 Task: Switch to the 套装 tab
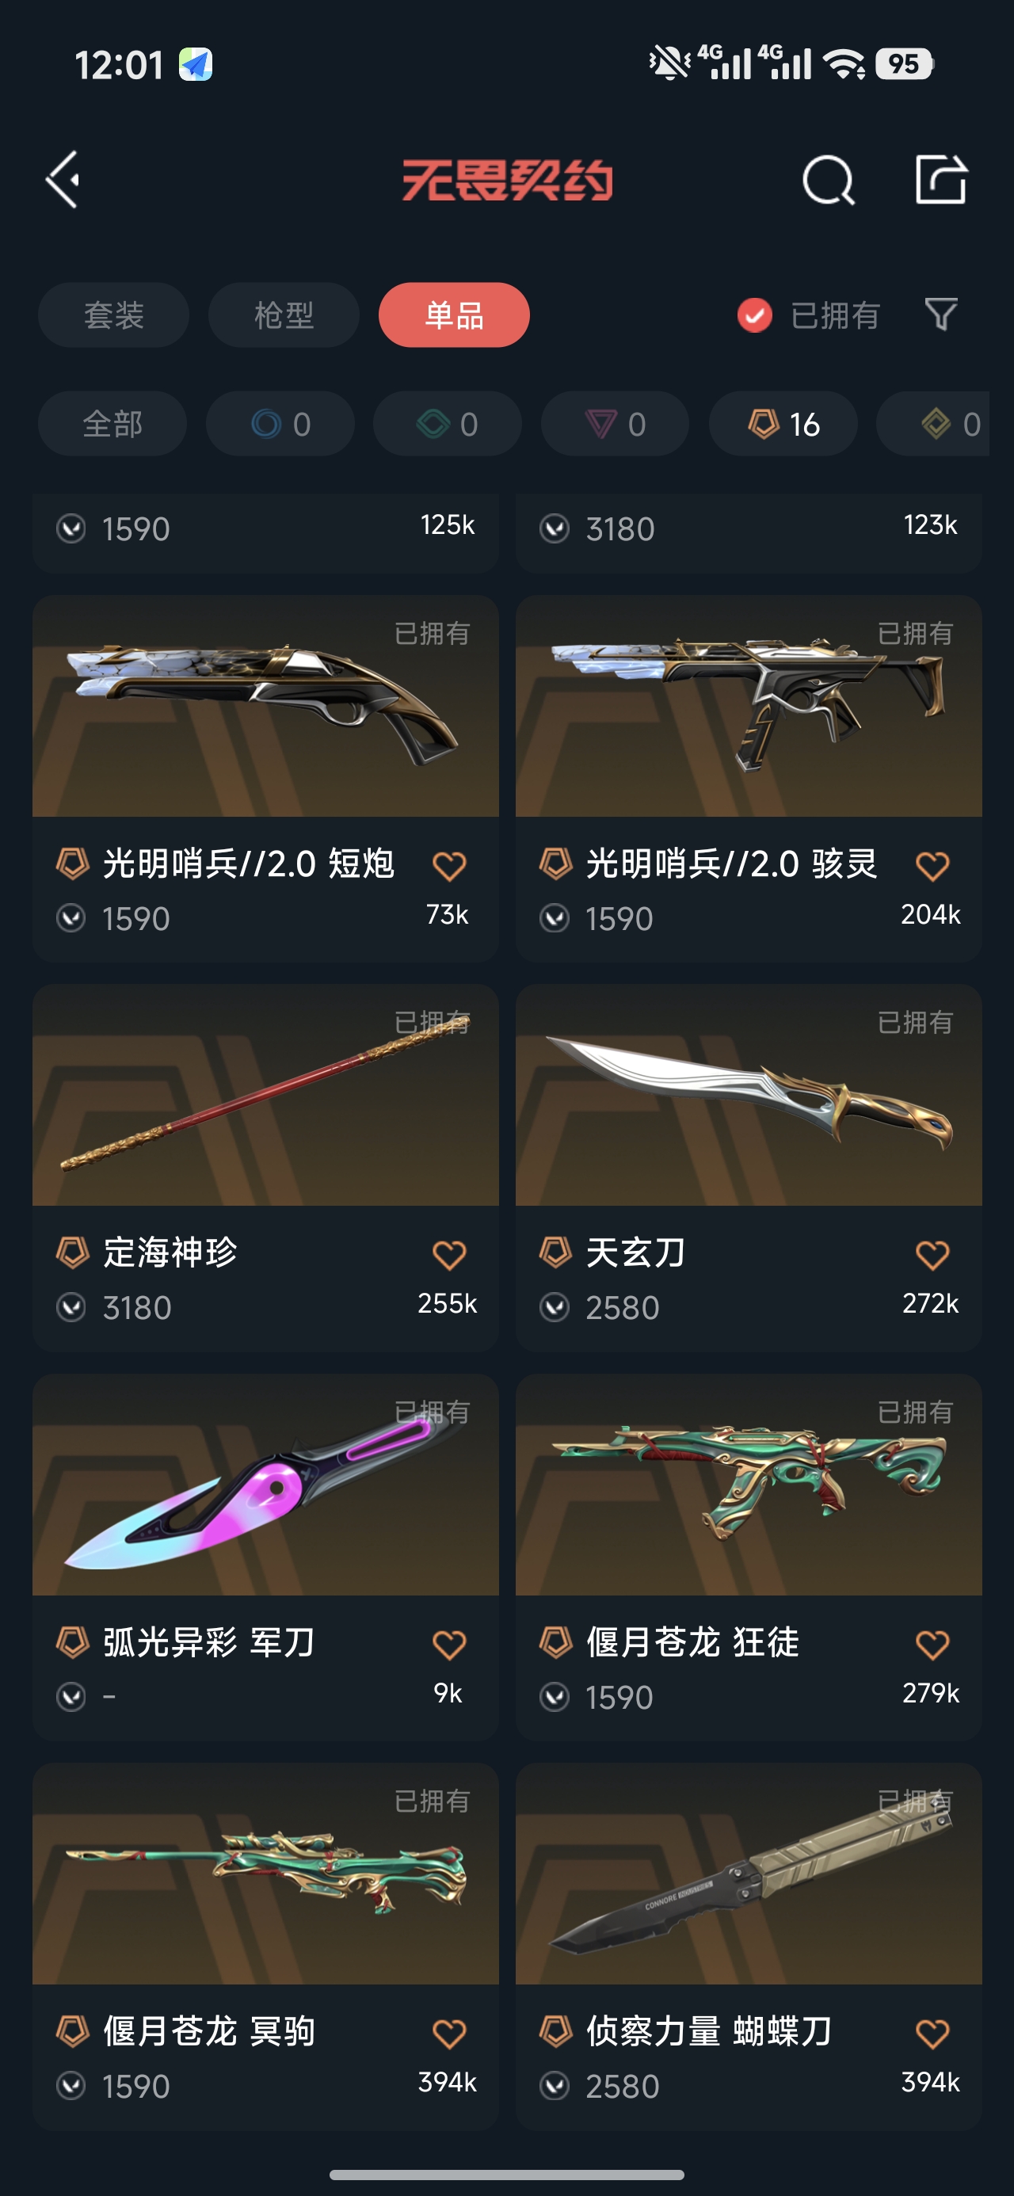[x=113, y=315]
